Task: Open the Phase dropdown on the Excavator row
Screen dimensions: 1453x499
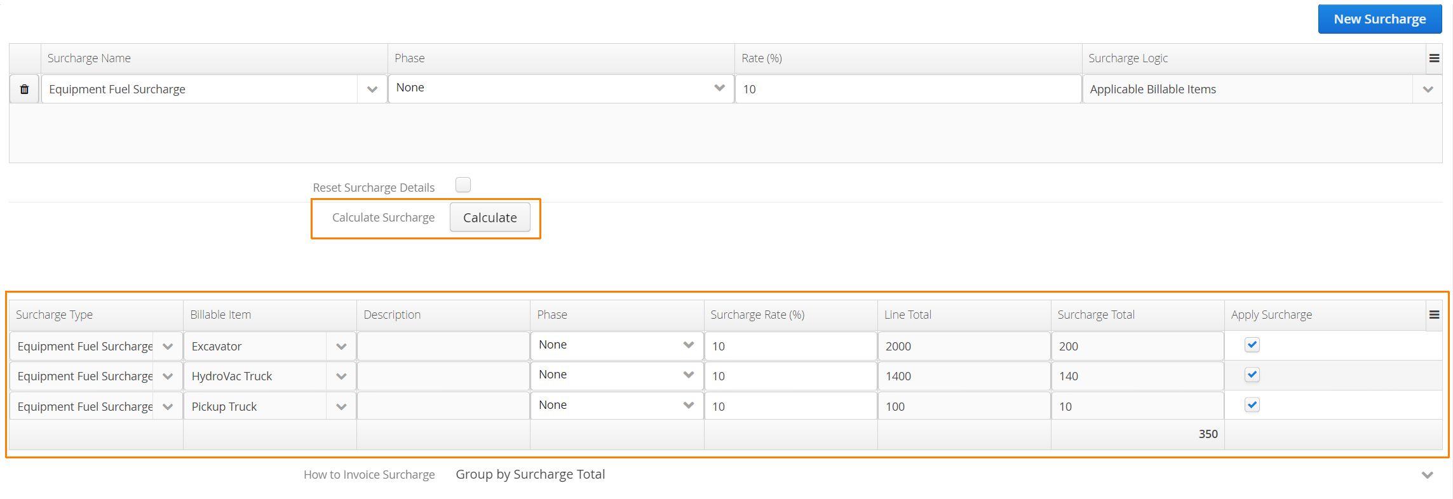Action: coord(688,345)
